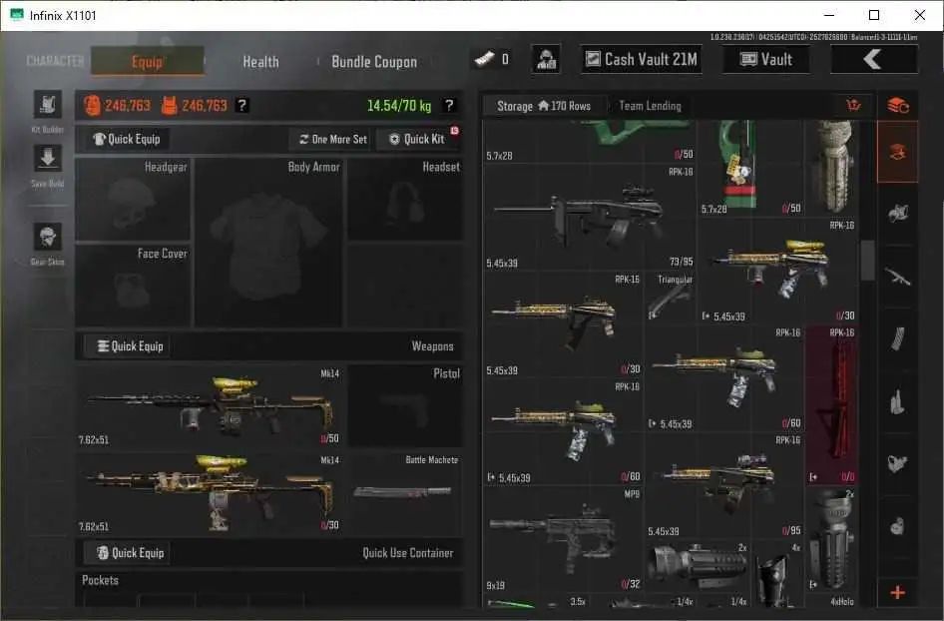944x621 pixels.
Task: Open the Quick Kit button
Action: (x=418, y=139)
